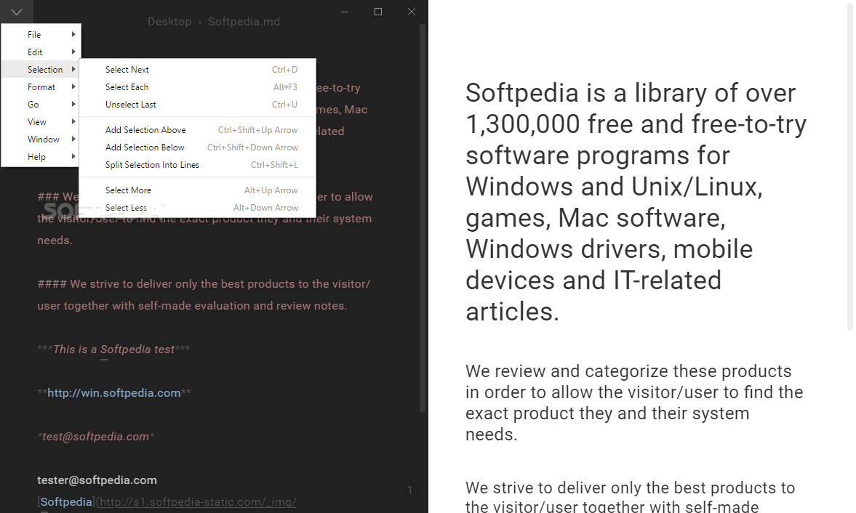
Task: Choose Unselect Last
Action: pyautogui.click(x=198, y=104)
